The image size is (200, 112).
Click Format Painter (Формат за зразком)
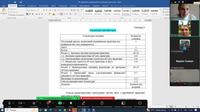[16, 15]
